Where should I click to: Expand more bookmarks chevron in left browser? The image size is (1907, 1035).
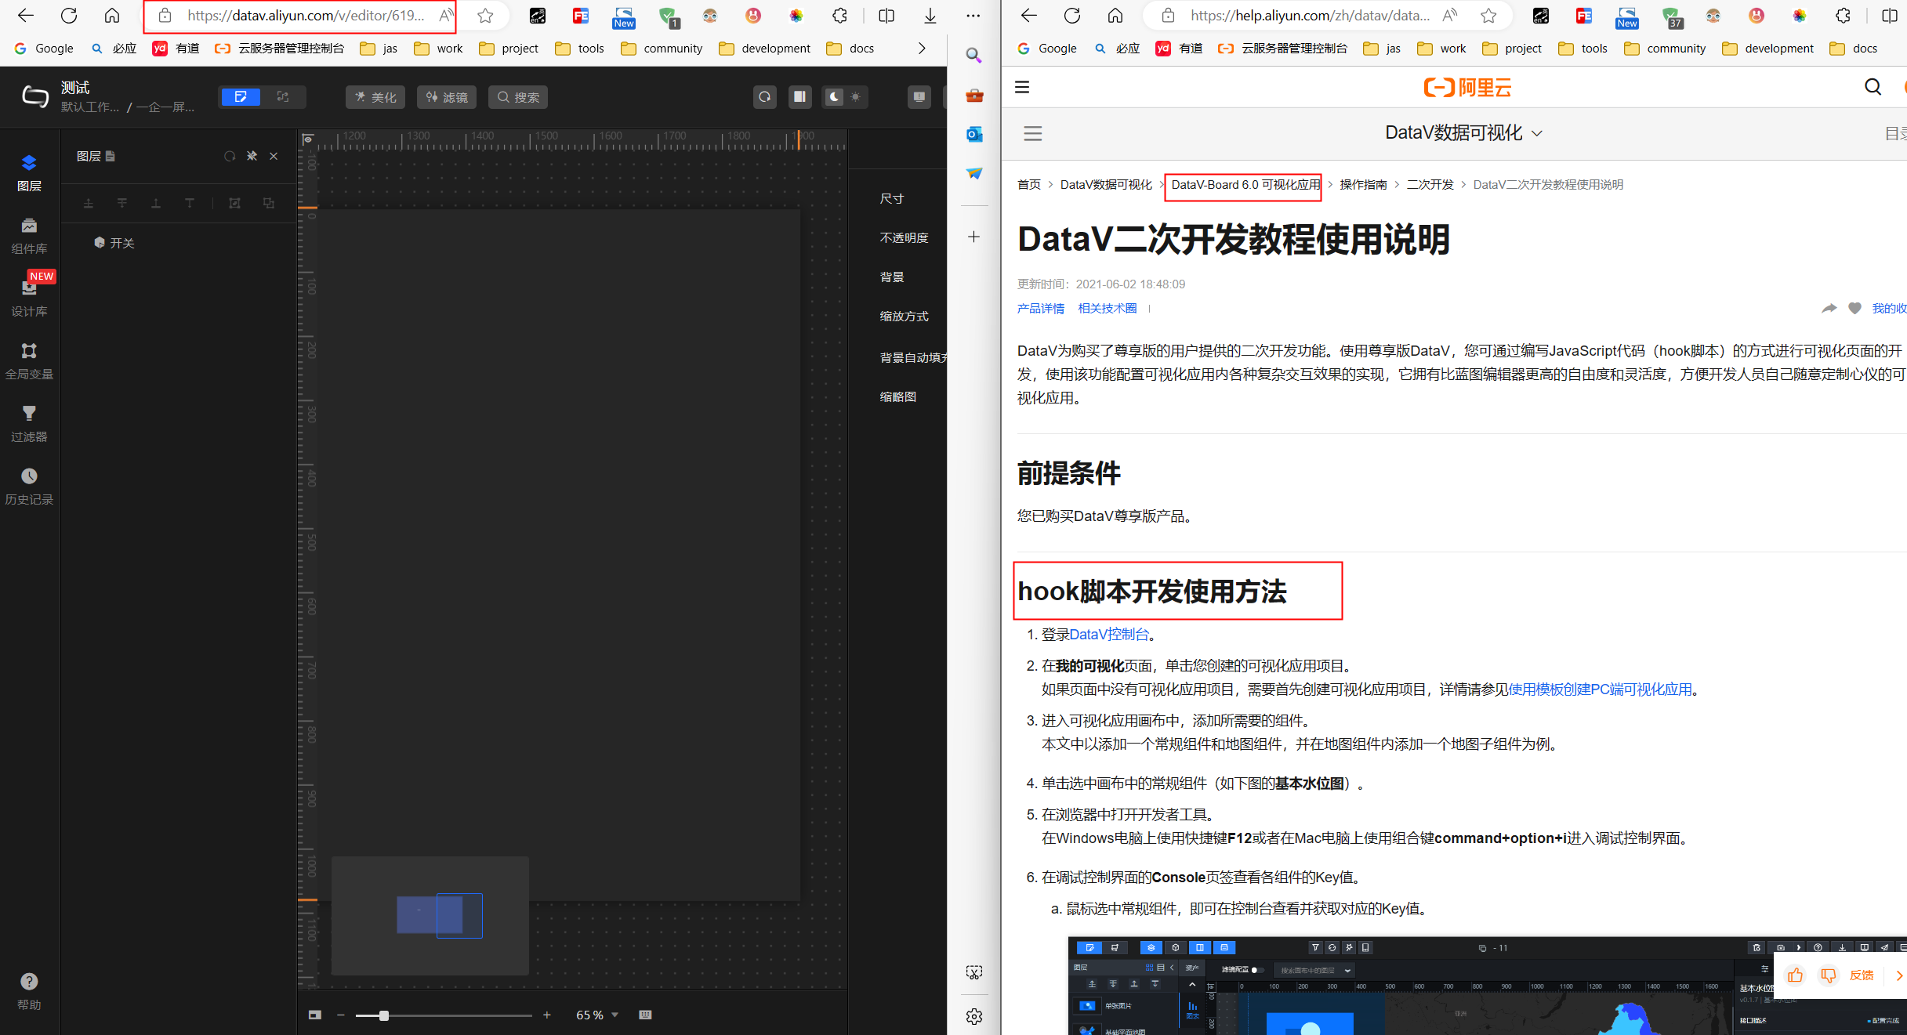coord(922,49)
